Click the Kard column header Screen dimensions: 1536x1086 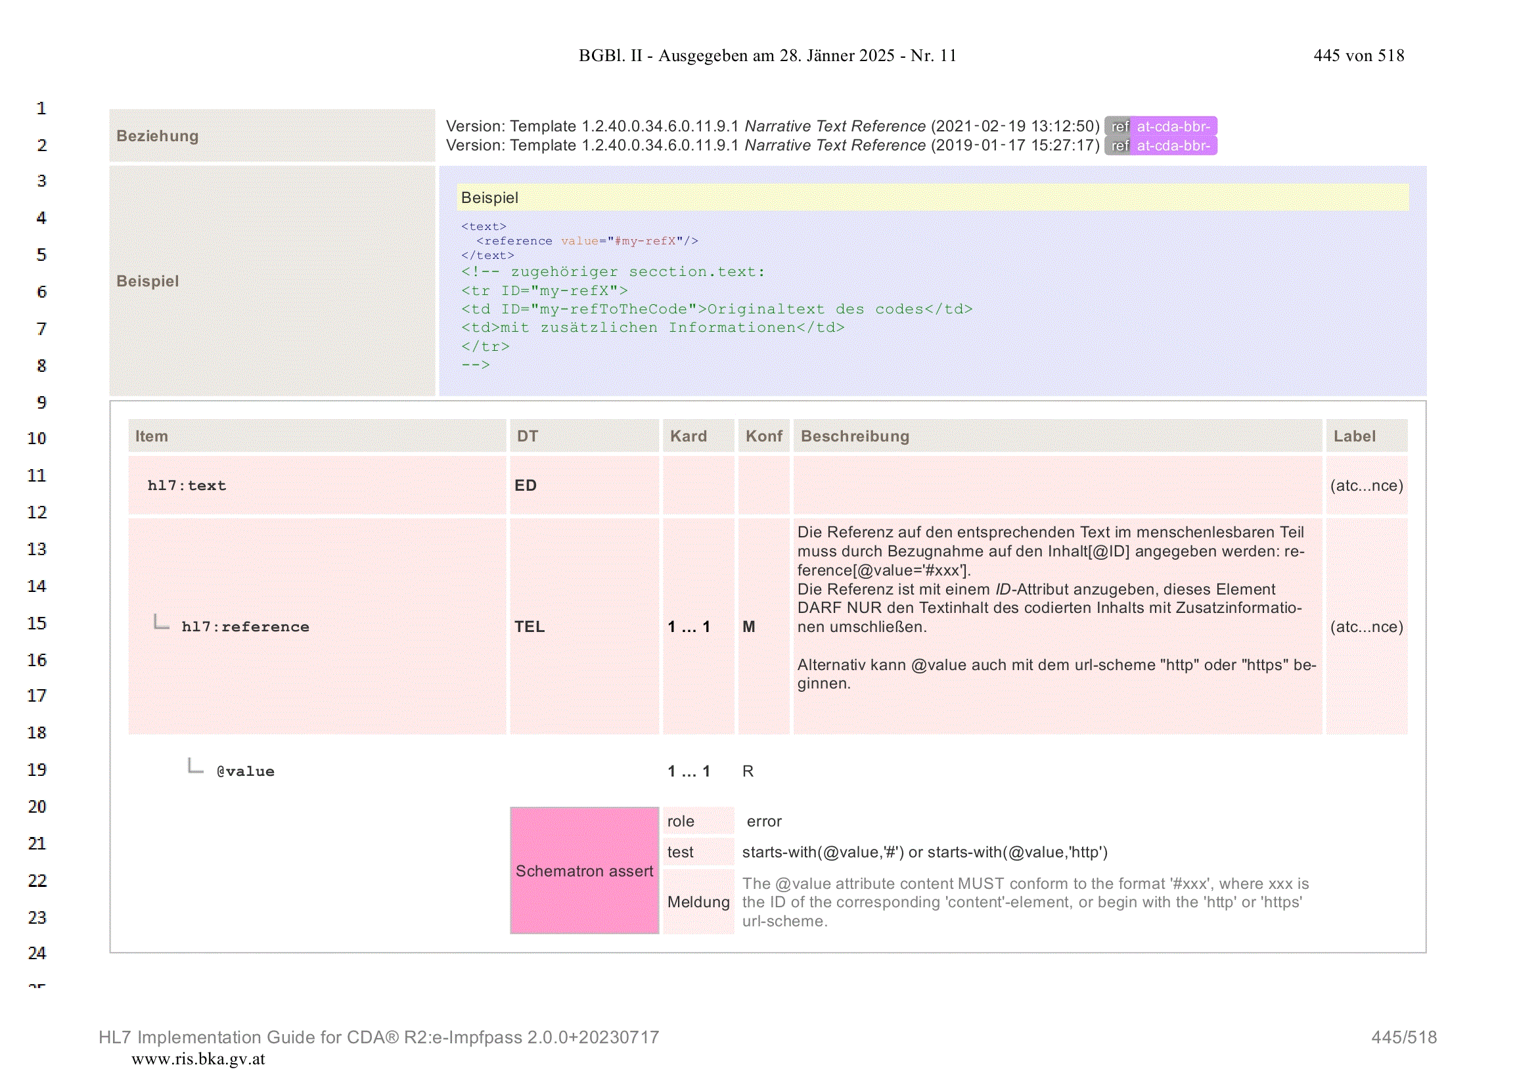click(698, 436)
